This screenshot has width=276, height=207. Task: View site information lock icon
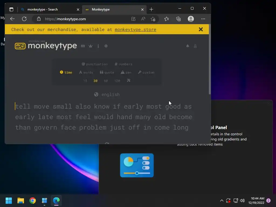coord(39,19)
